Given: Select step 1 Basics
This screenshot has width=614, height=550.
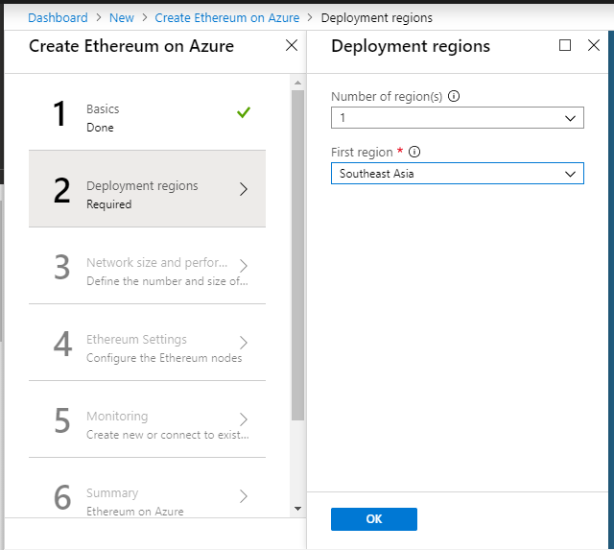Looking at the screenshot, I should [147, 113].
